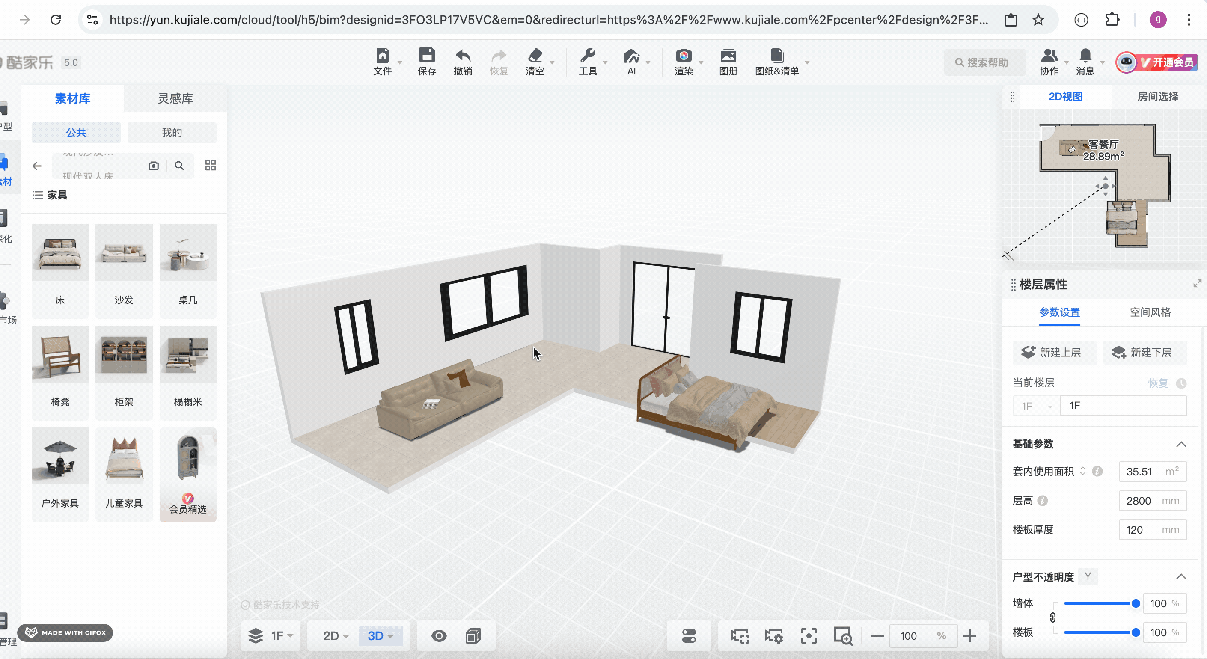Click the 楼板 opacity slider handle

click(x=1136, y=632)
